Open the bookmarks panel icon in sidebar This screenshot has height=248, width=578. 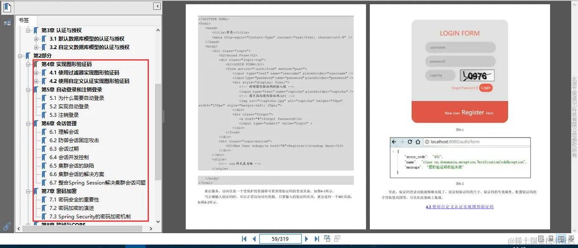pos(6,7)
